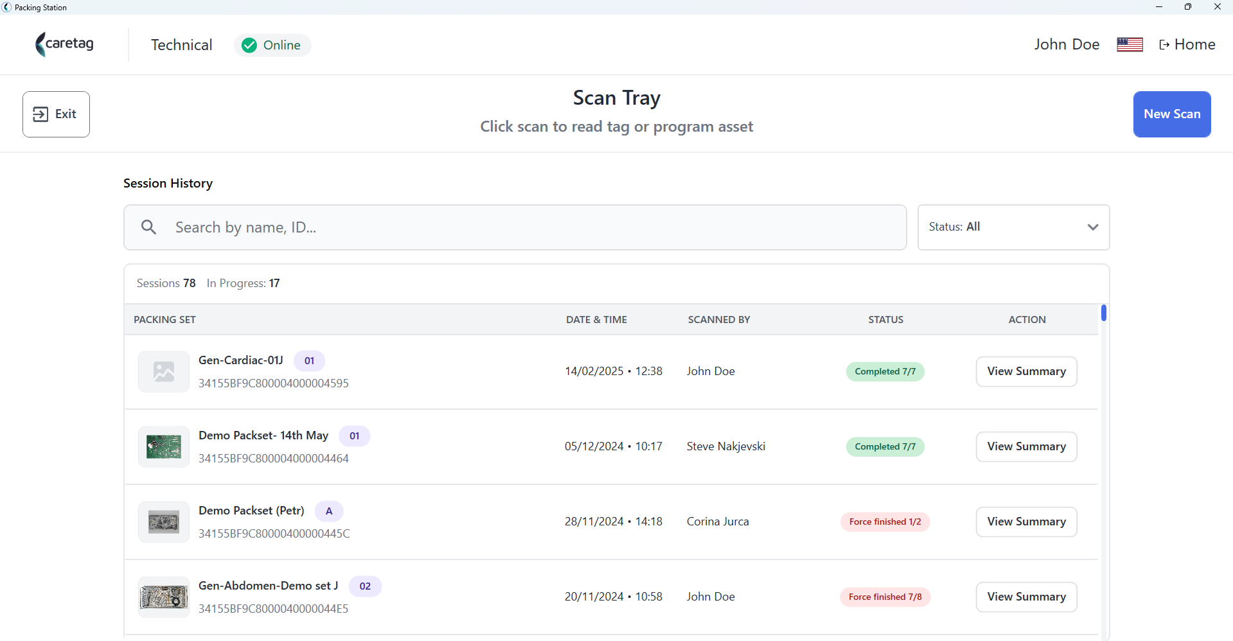Expand the Status: All dropdown
This screenshot has width=1233, height=641.
[x=1013, y=227]
